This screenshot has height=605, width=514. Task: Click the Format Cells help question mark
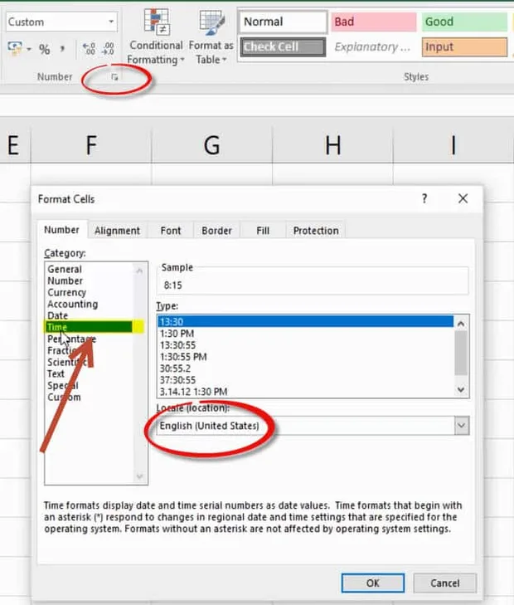pos(424,198)
